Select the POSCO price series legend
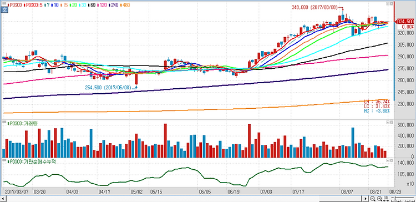 (15, 5)
